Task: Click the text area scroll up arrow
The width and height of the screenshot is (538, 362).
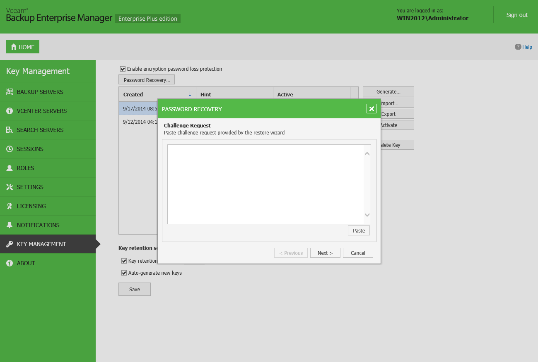Action: (x=367, y=154)
